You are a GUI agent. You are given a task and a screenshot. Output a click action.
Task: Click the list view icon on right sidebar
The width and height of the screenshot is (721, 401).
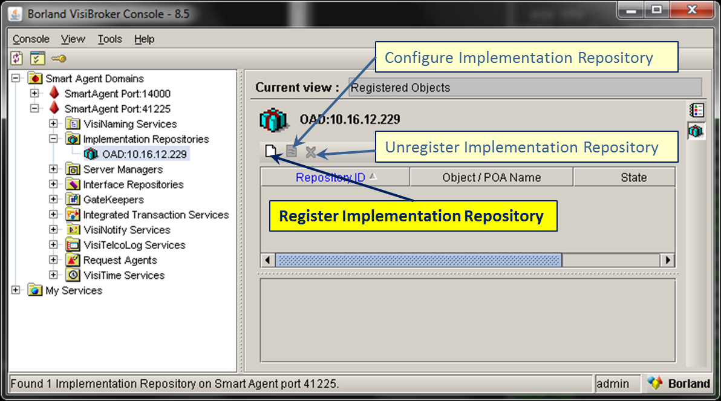[x=697, y=110]
